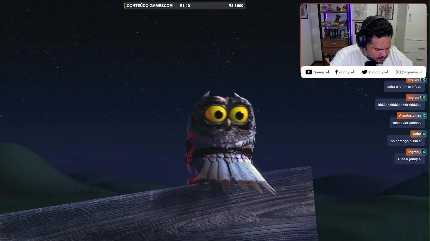The image size is (430, 241).
Task: Click chat message 'solta o leitinho é foda'
Action: tap(404, 87)
